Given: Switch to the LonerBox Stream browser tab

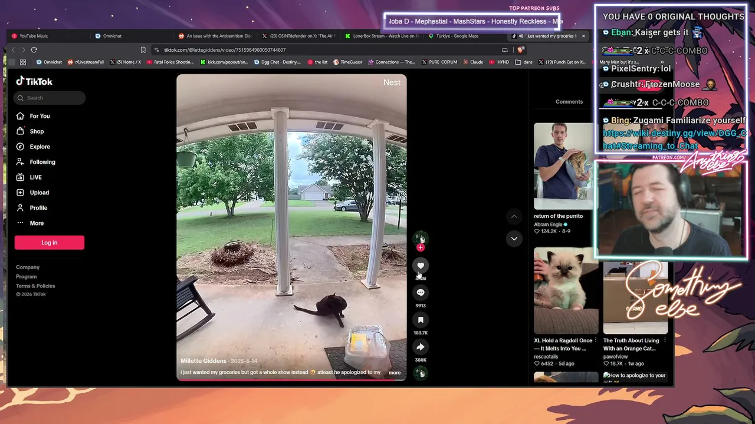Looking at the screenshot, I should [x=382, y=36].
